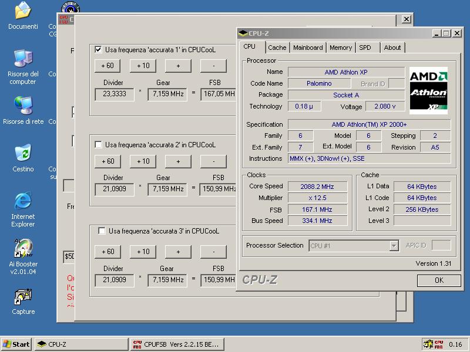
Task: Click +60 button under accurata 3
Action: click(108, 252)
